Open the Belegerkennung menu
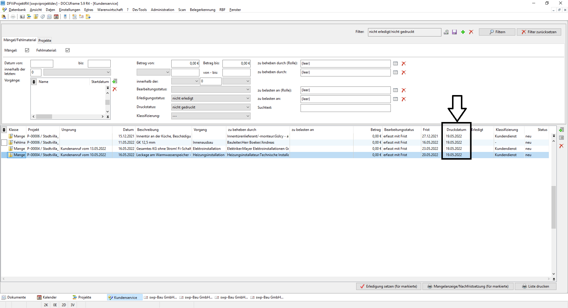568x308 pixels. click(203, 10)
